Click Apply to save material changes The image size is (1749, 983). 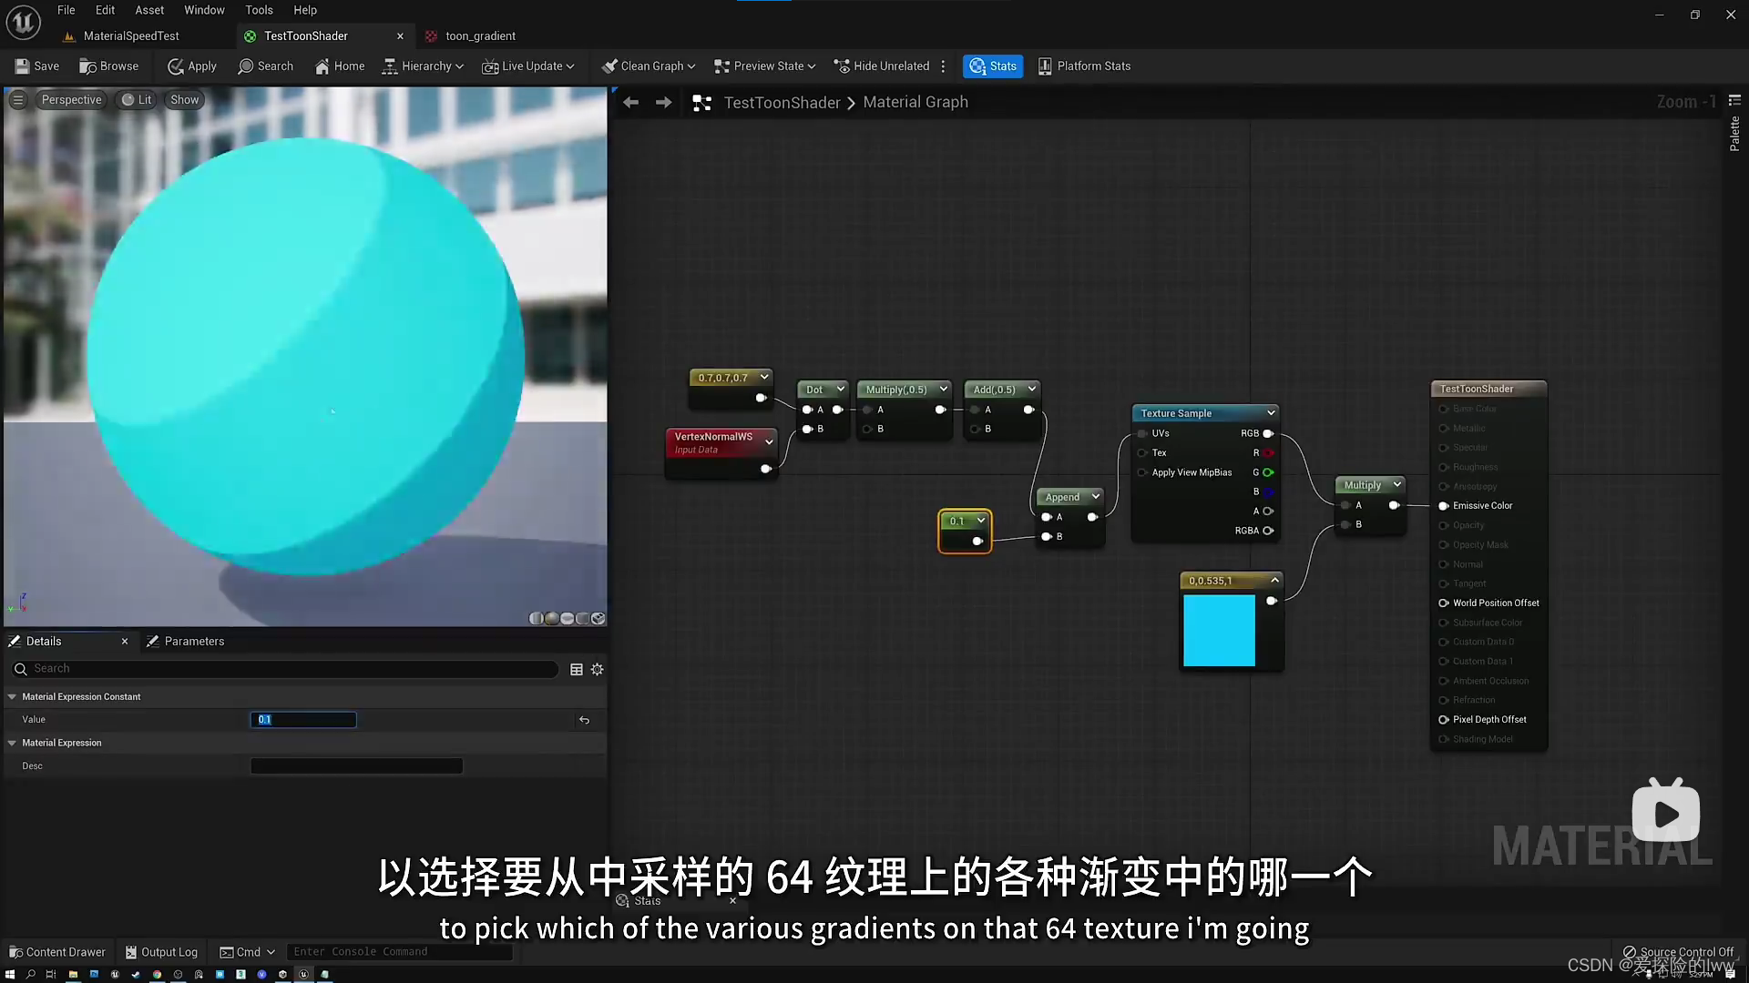click(x=192, y=66)
